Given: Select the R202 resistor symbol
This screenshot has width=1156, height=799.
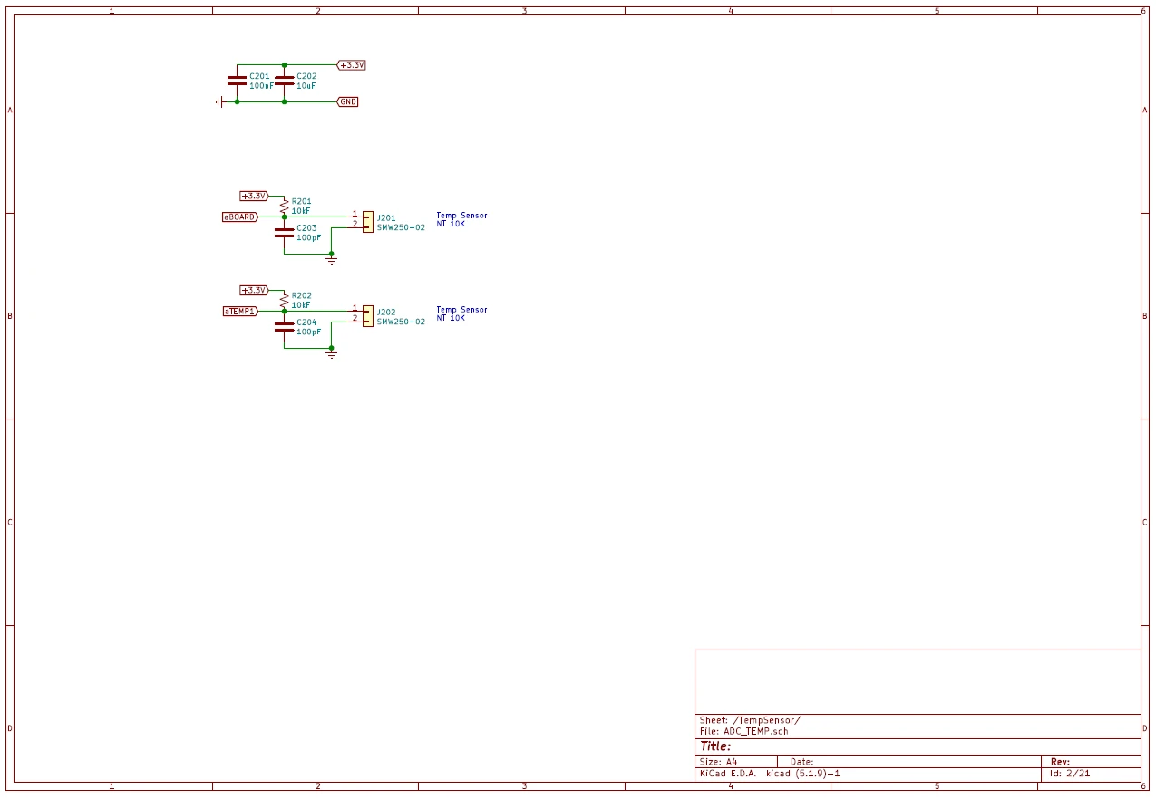Looking at the screenshot, I should coord(285,300).
